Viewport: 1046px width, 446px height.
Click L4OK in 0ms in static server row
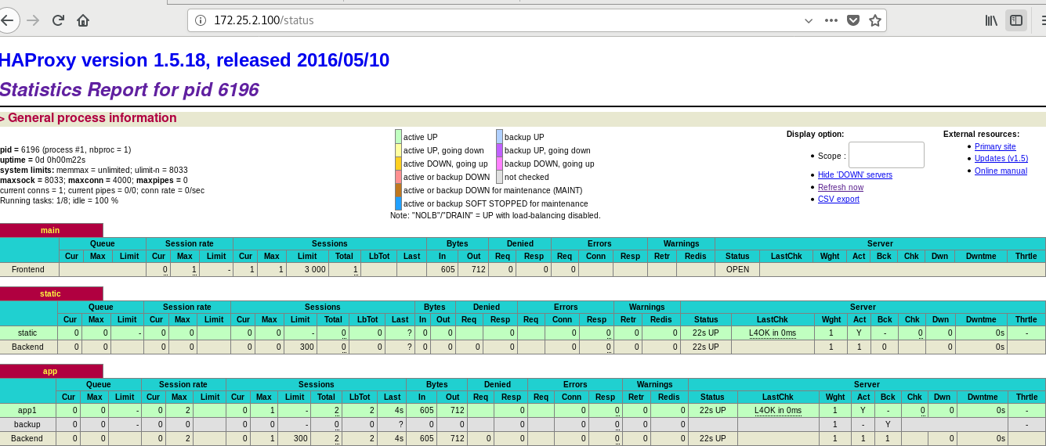[772, 333]
